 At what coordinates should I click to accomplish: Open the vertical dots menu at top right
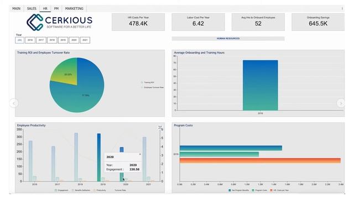342,9
